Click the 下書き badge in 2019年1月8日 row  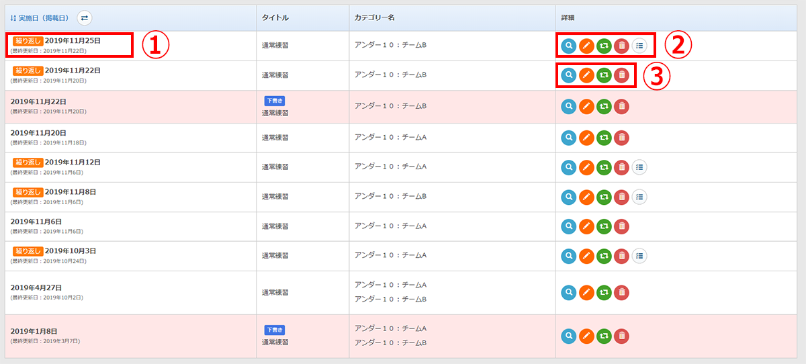tap(274, 330)
